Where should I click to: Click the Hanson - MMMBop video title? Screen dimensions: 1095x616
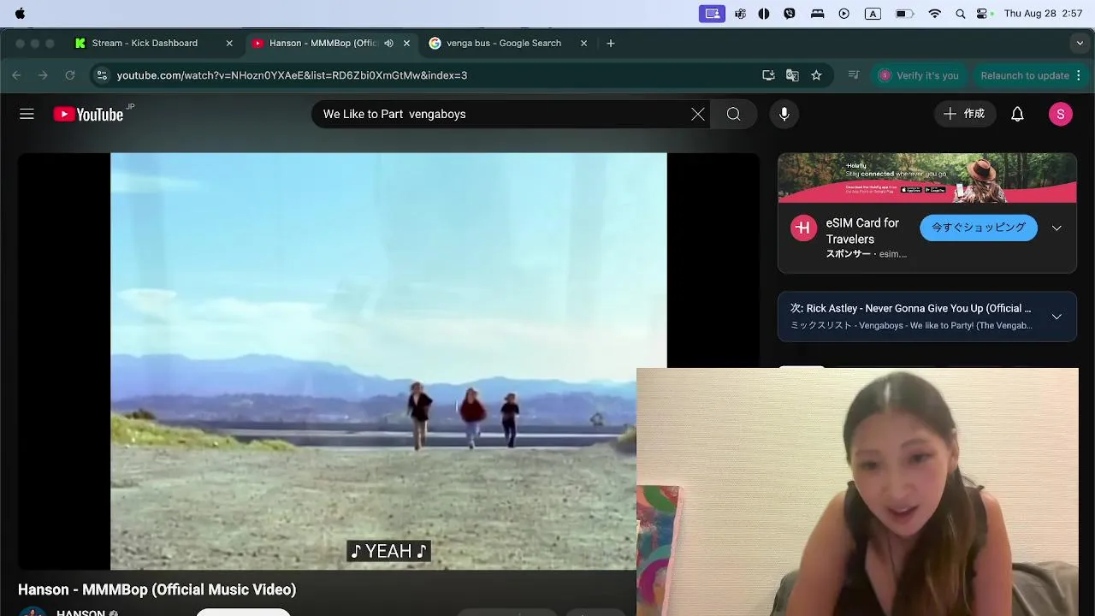(157, 589)
